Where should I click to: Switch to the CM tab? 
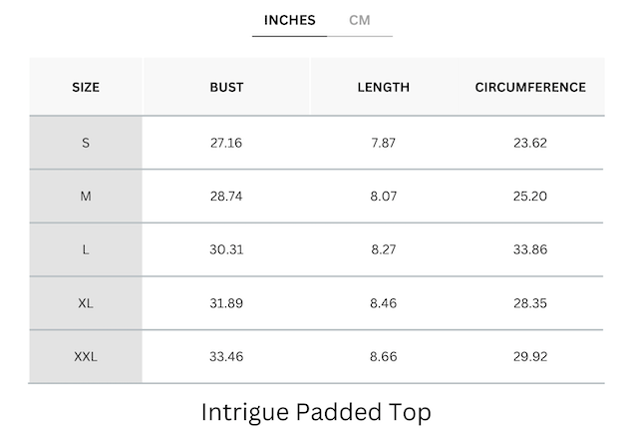(360, 20)
